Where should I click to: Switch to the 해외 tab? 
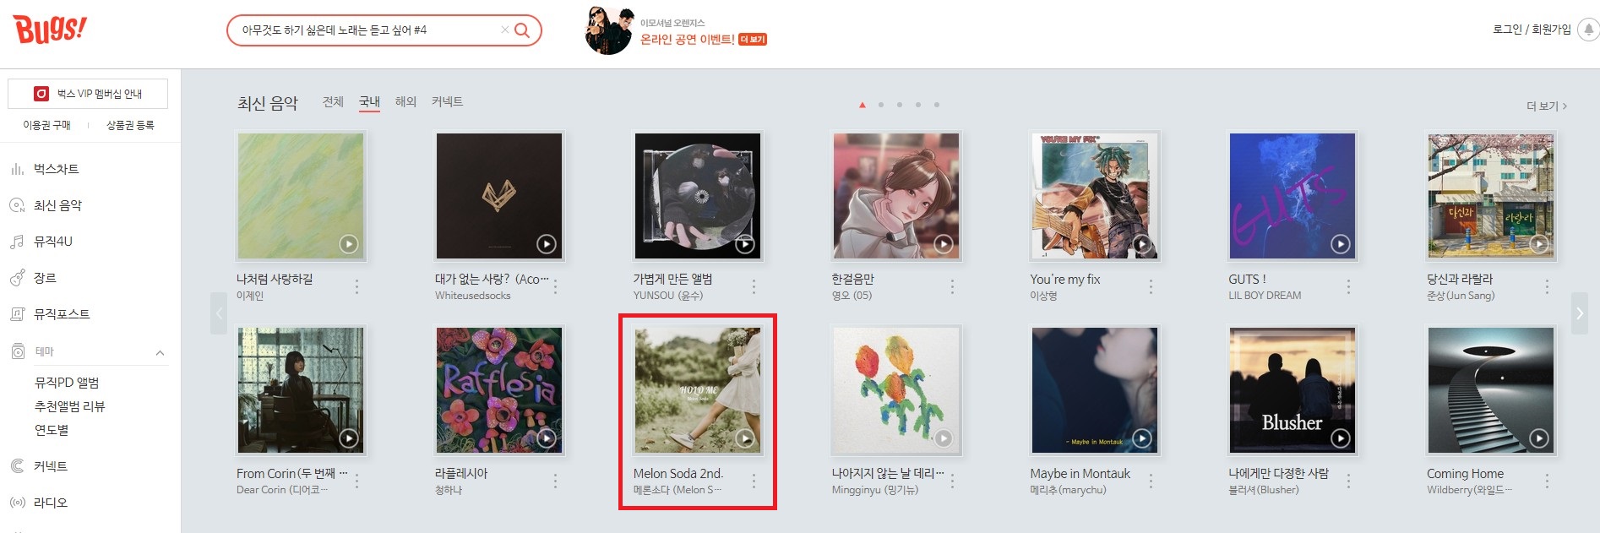click(x=405, y=101)
